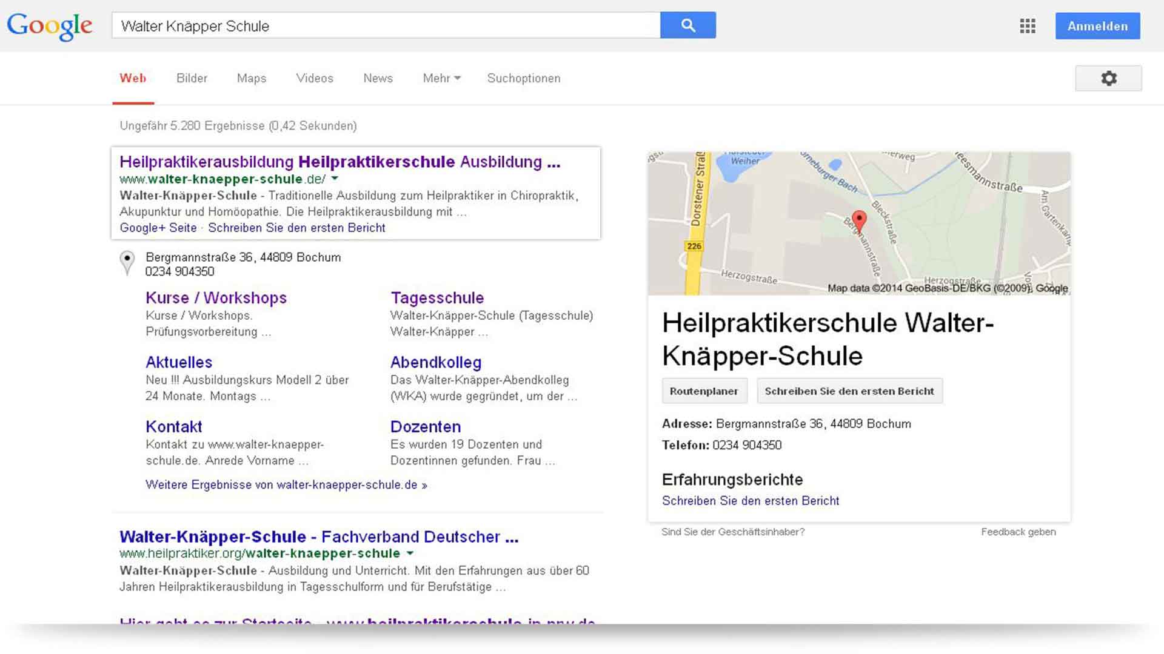
Task: Click the Feedback geben link
Action: (x=1018, y=532)
